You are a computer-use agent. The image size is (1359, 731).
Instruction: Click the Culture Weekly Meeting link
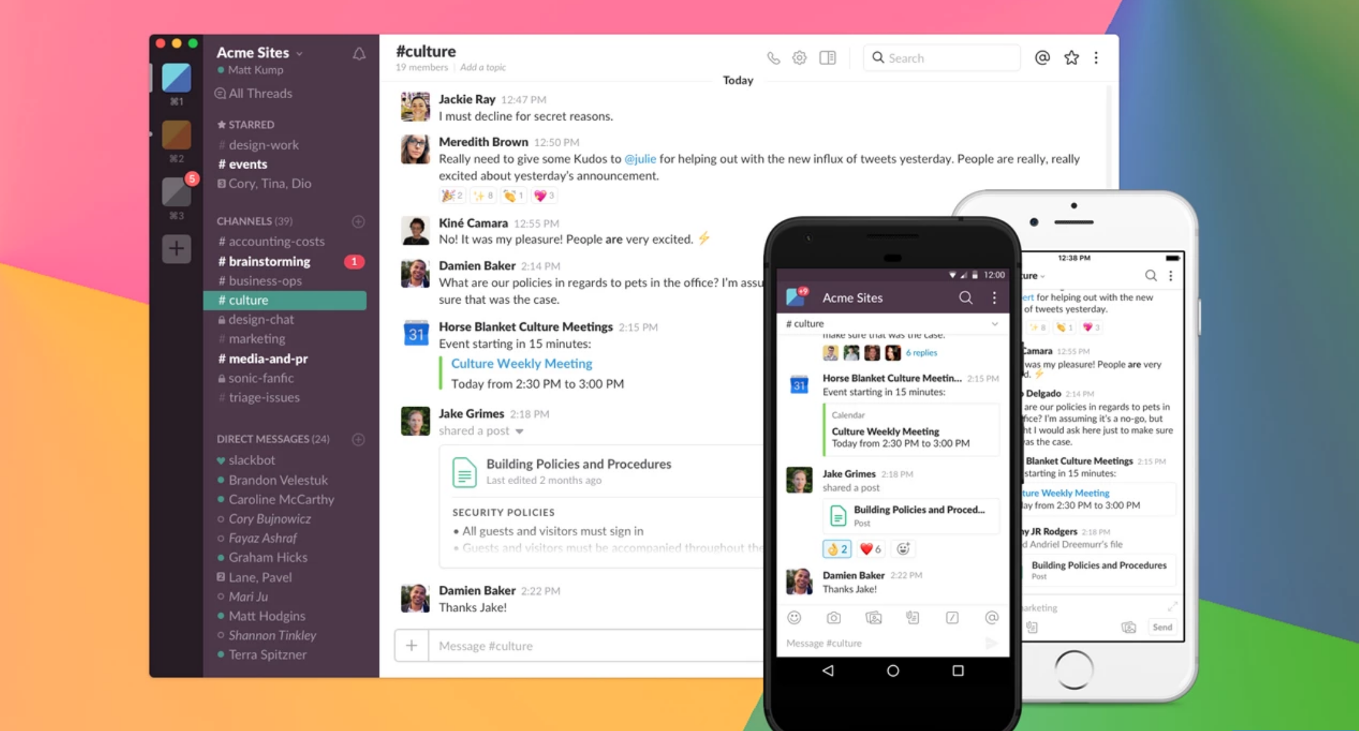point(522,363)
